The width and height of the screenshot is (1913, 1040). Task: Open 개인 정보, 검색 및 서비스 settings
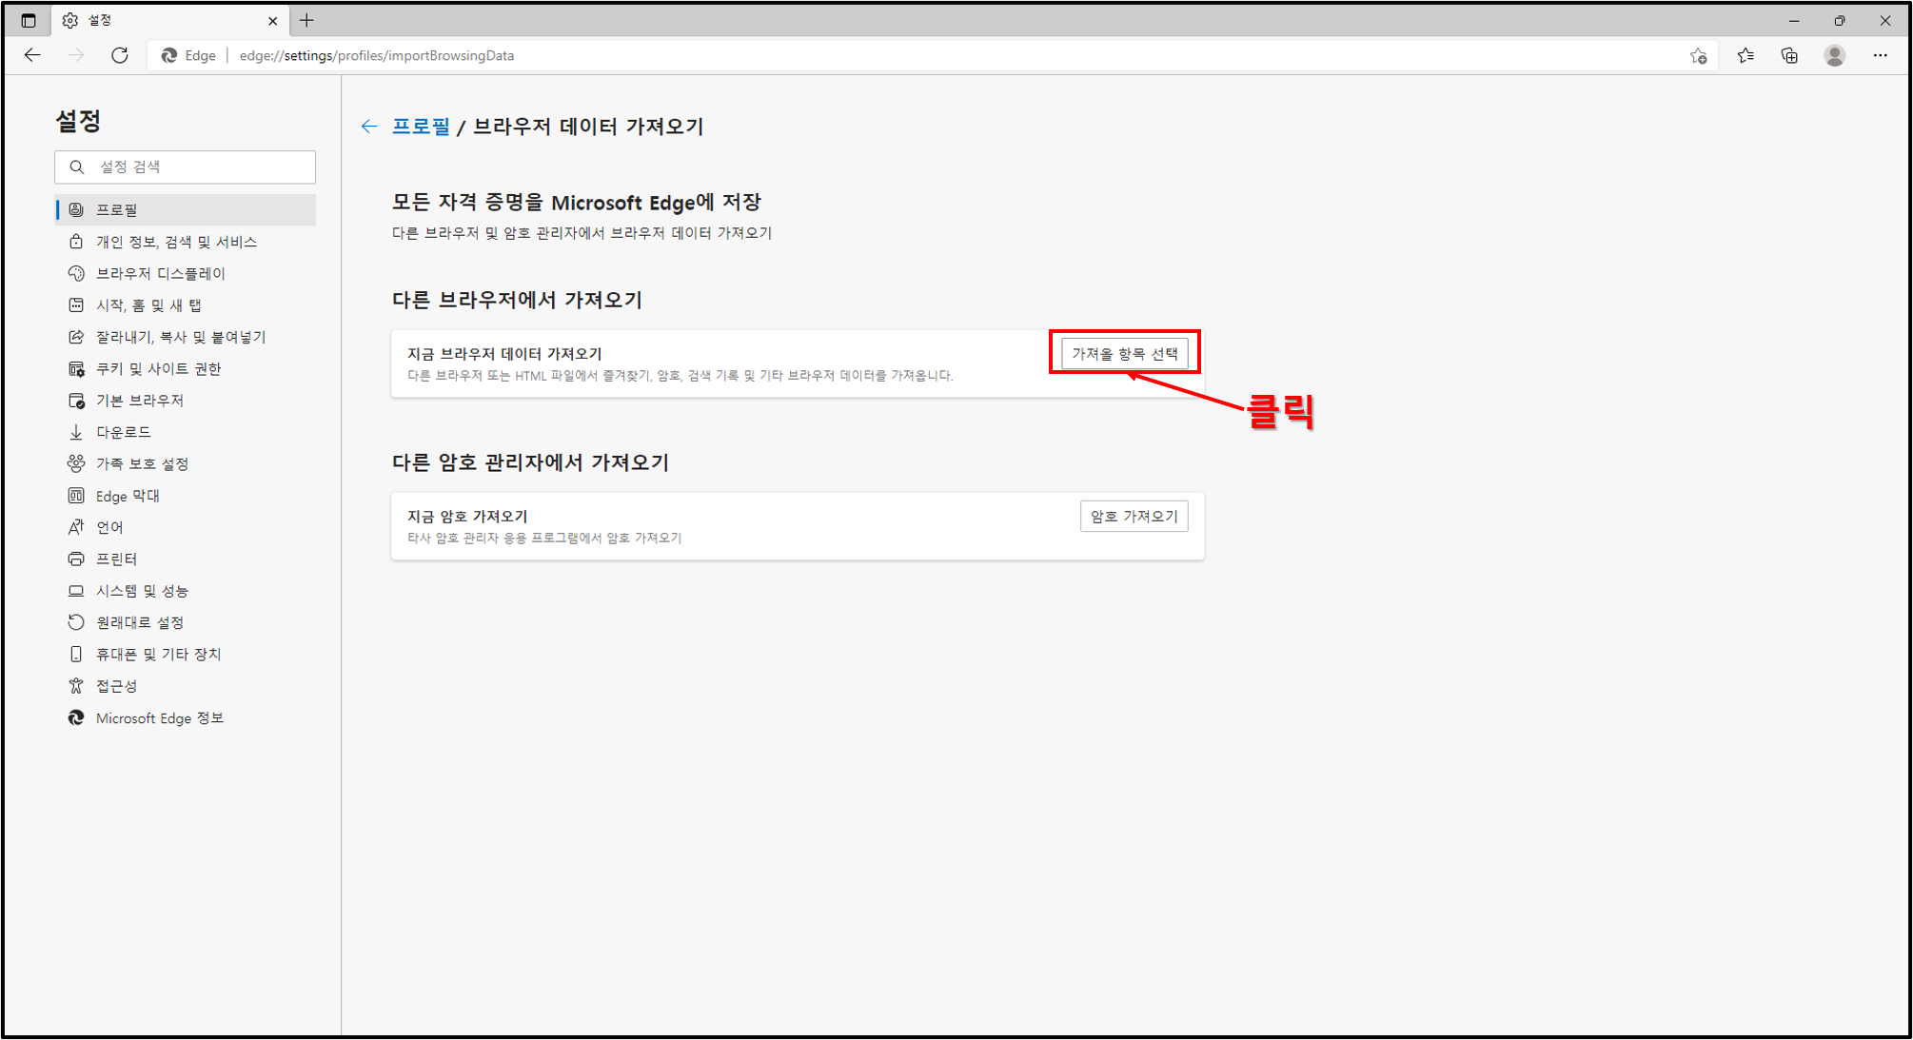coord(186,242)
